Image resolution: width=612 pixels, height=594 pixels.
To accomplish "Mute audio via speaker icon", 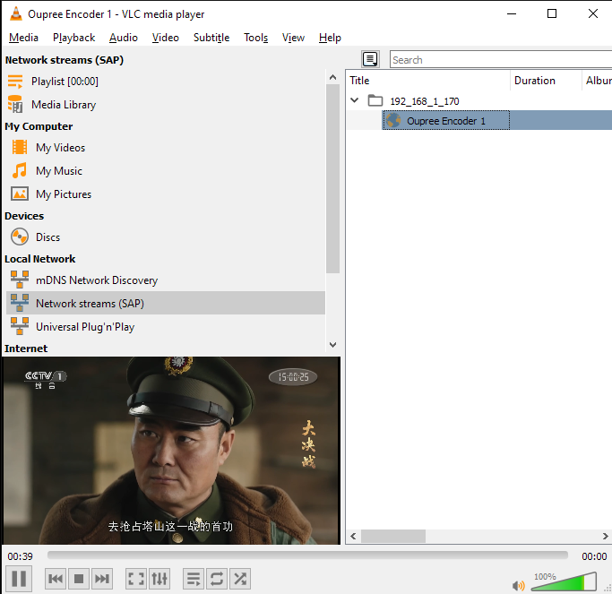I will pyautogui.click(x=519, y=585).
